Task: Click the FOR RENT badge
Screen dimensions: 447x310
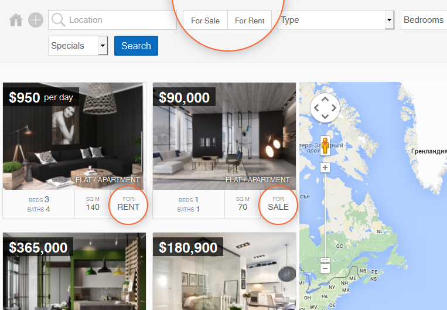Action: click(128, 203)
